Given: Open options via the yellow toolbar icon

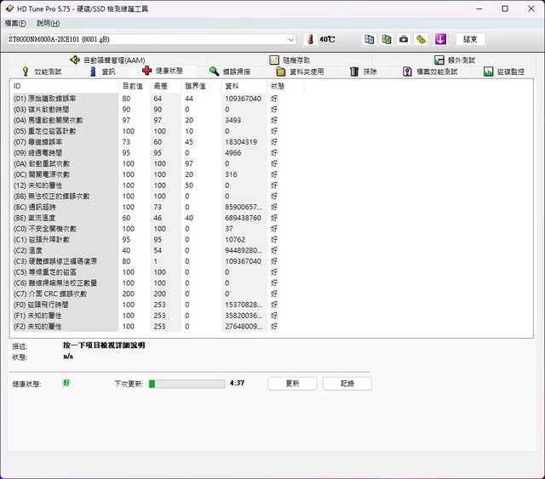Looking at the screenshot, I should [x=421, y=39].
